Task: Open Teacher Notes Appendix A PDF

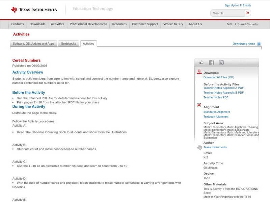Action: pyautogui.click(x=223, y=88)
